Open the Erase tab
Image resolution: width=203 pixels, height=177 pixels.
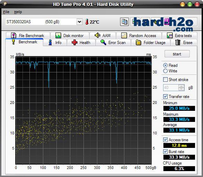point(184,43)
